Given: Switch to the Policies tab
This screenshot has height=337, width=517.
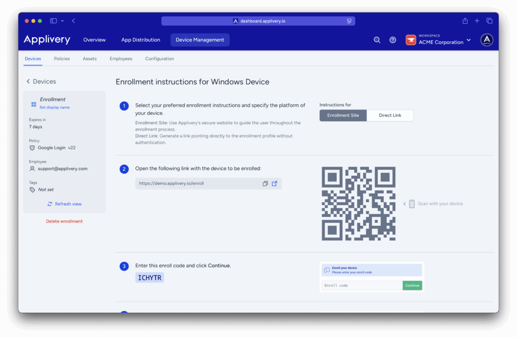Looking at the screenshot, I should tap(62, 59).
